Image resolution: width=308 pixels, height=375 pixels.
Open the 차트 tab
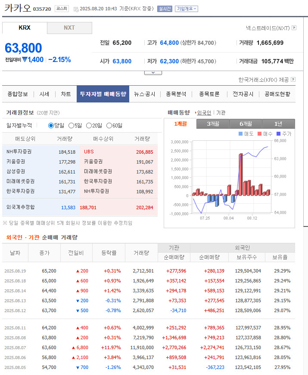coord(66,94)
